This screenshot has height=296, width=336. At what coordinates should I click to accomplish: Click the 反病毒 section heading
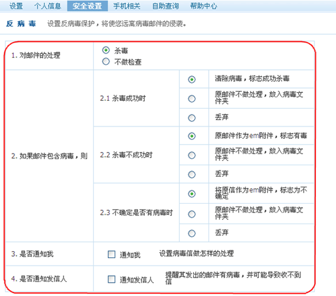point(21,24)
